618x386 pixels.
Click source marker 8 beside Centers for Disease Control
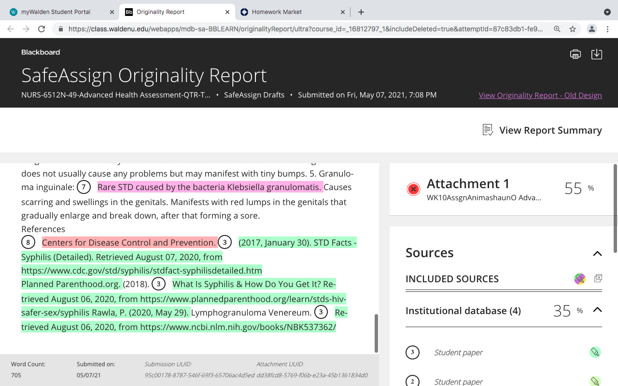pyautogui.click(x=28, y=242)
